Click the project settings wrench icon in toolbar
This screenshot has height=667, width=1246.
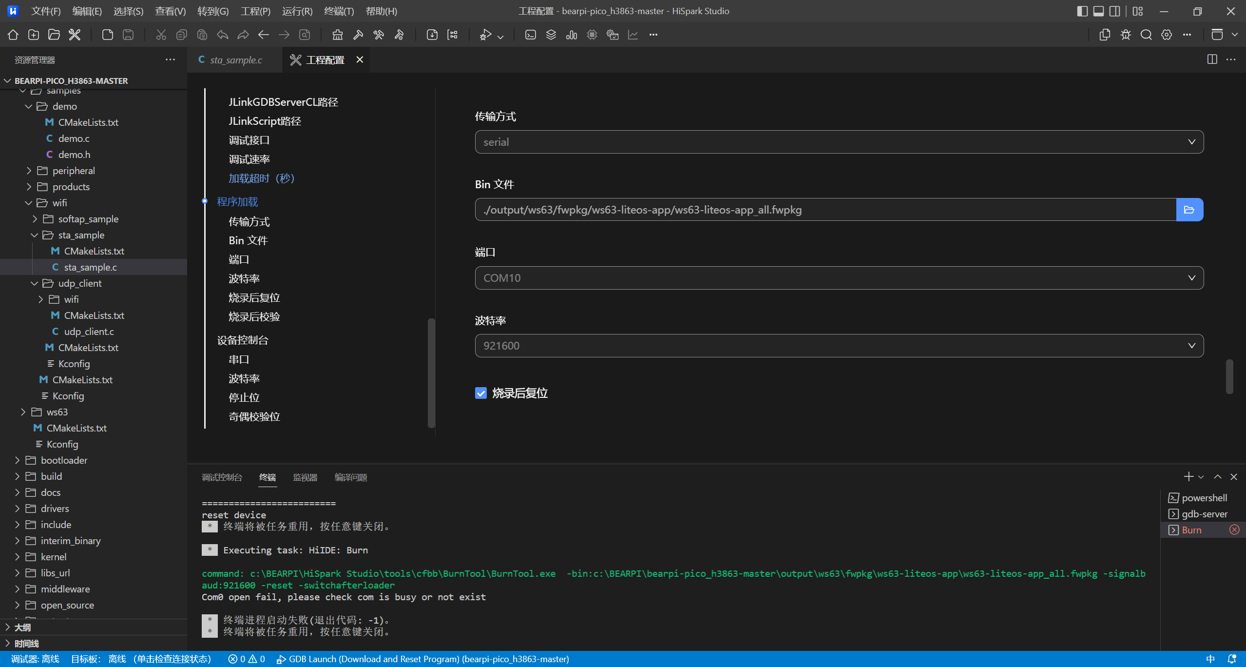click(75, 35)
